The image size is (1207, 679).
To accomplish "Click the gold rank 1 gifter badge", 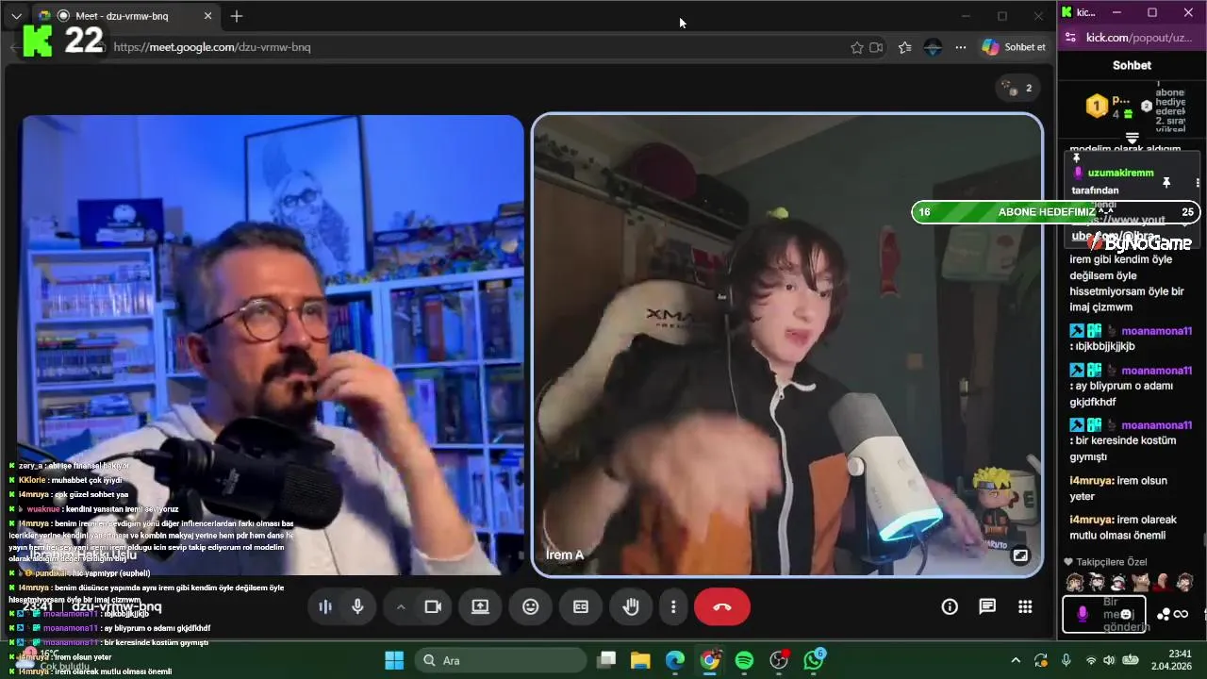I will (x=1097, y=107).
